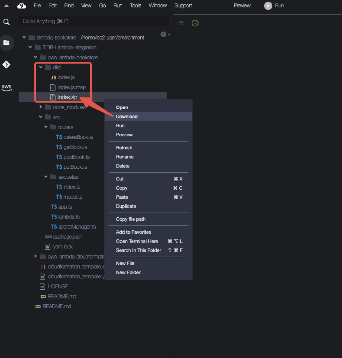342x358 pixels.
Task: Click the green plus new tab icon
Action: pyautogui.click(x=195, y=23)
